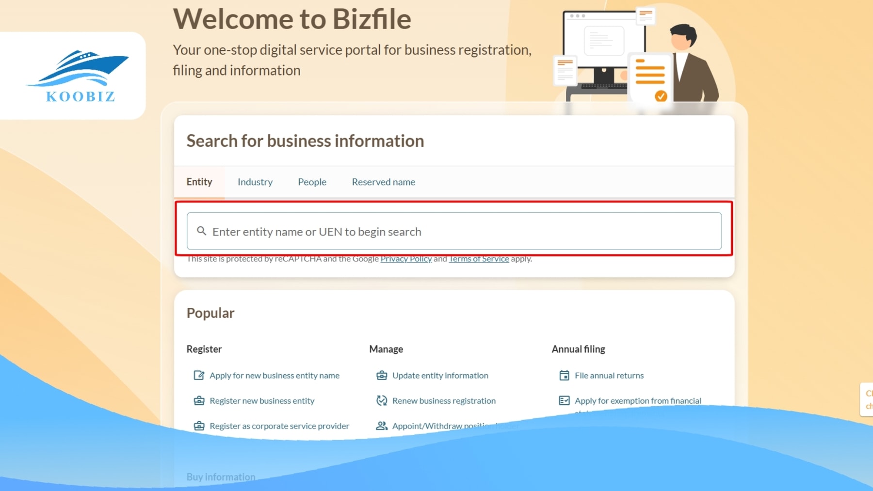Switch to the Industry search tab
873x491 pixels.
coord(255,182)
